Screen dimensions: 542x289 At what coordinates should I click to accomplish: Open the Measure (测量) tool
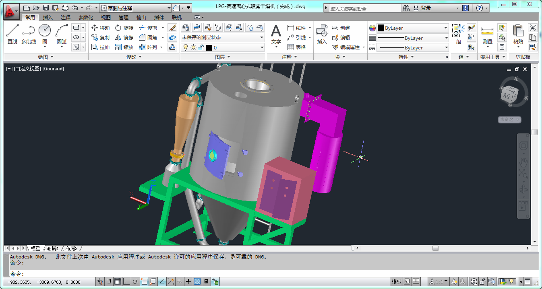(x=487, y=34)
